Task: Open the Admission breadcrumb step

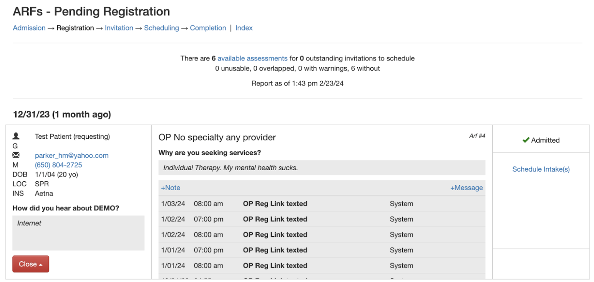Action: 29,28
